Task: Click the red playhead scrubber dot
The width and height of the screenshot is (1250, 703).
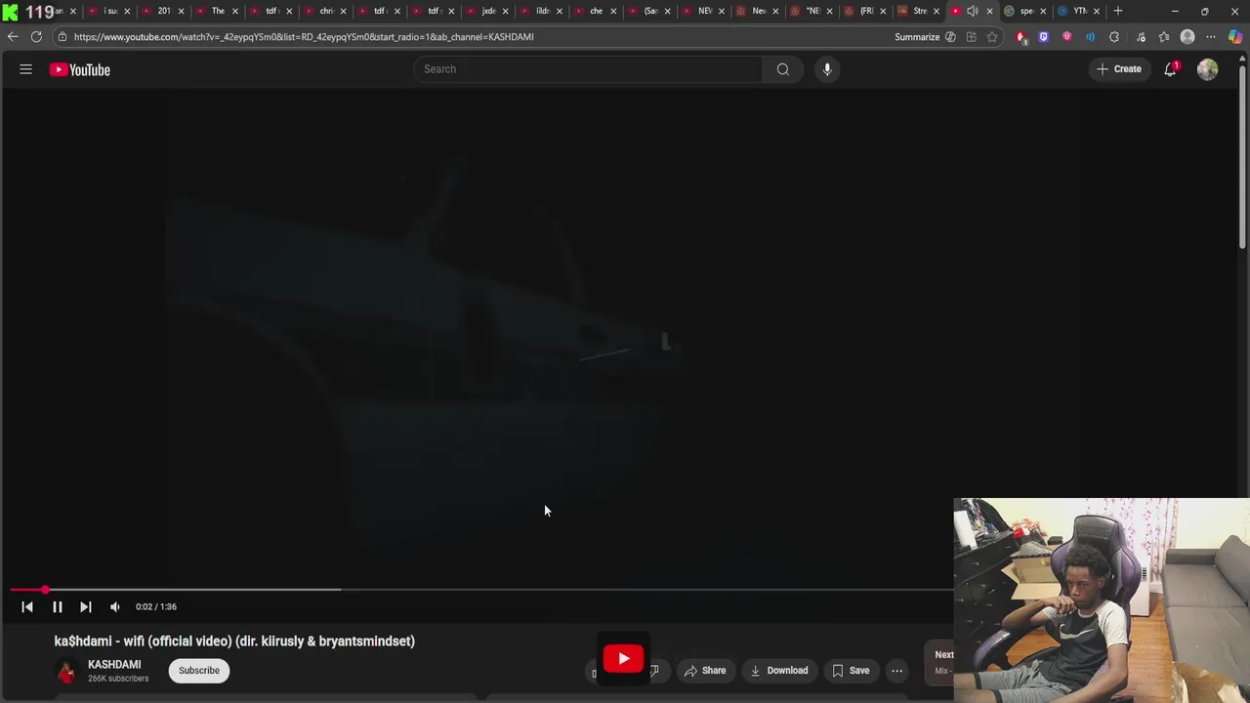Action: pyautogui.click(x=45, y=590)
